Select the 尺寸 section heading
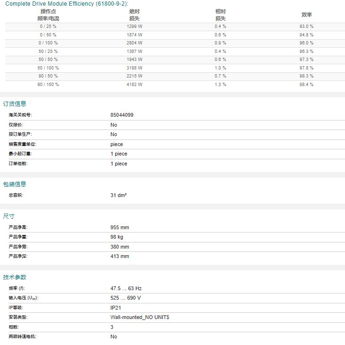The image size is (345, 345). pyautogui.click(x=9, y=216)
